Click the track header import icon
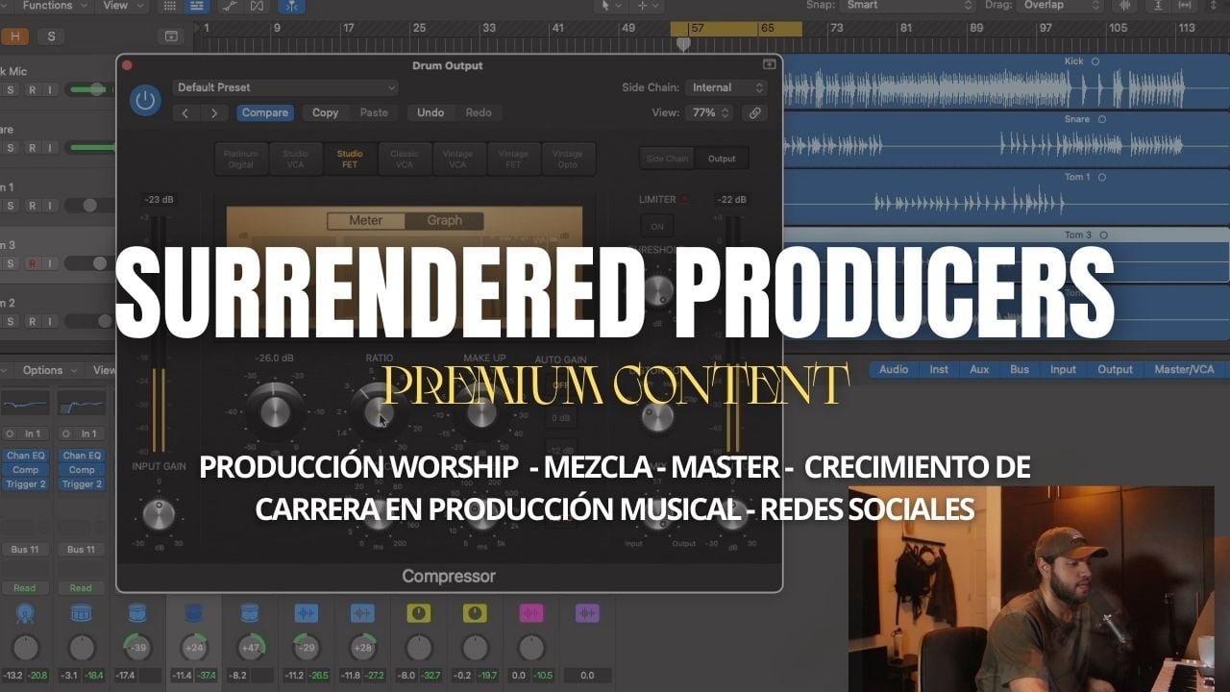 [x=171, y=37]
